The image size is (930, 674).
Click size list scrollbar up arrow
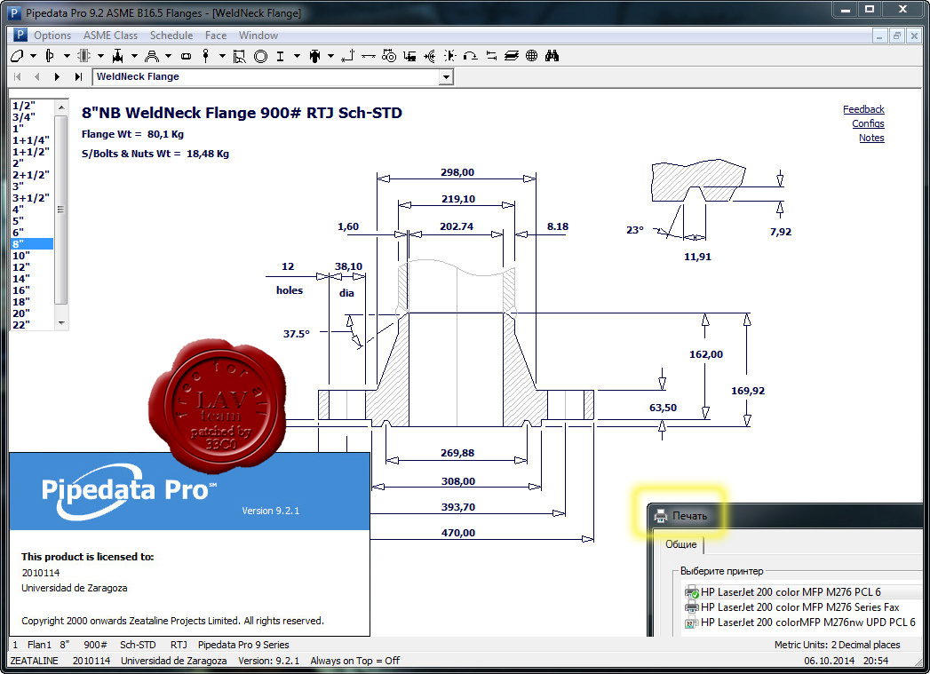(61, 107)
